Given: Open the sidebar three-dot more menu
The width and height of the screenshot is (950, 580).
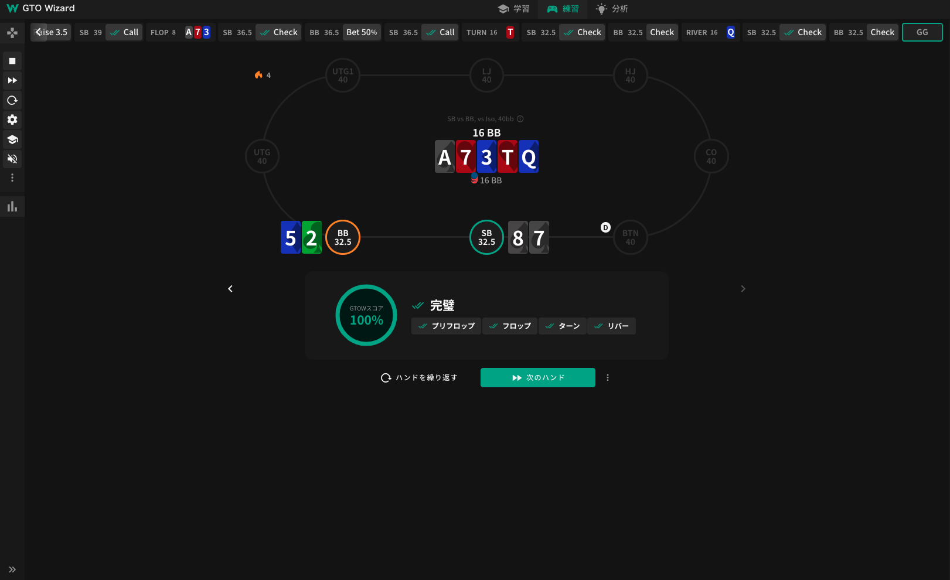Looking at the screenshot, I should [x=12, y=178].
